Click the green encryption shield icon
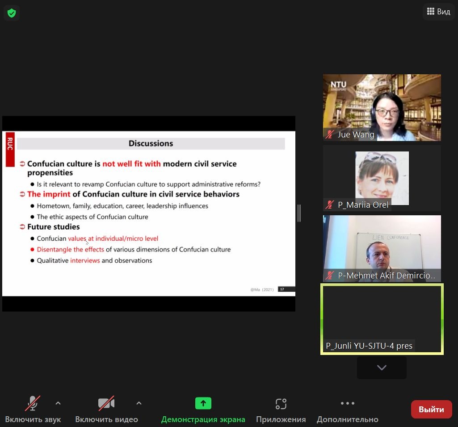Image resolution: width=458 pixels, height=427 pixels. (12, 13)
